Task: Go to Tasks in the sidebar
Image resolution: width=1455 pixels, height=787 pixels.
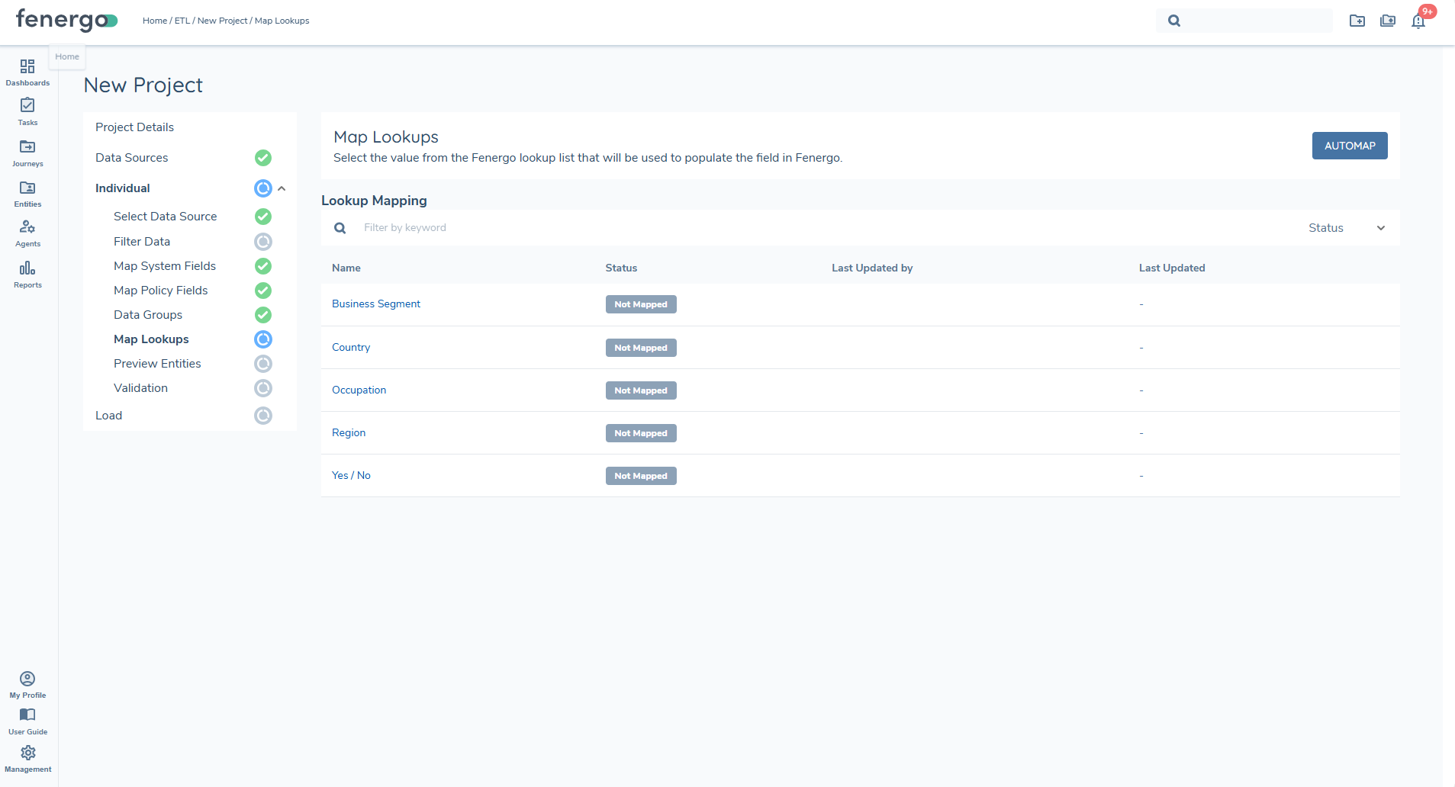Action: click(x=27, y=106)
